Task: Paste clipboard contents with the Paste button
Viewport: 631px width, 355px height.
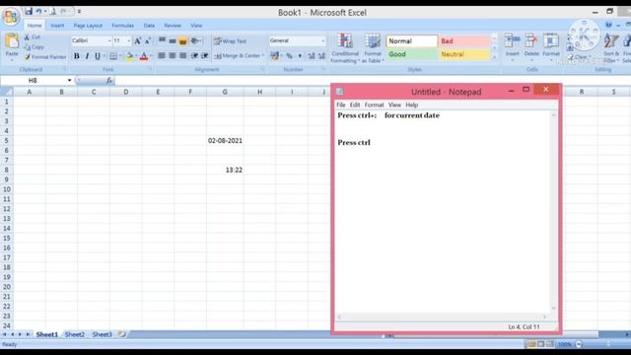Action: [12, 46]
